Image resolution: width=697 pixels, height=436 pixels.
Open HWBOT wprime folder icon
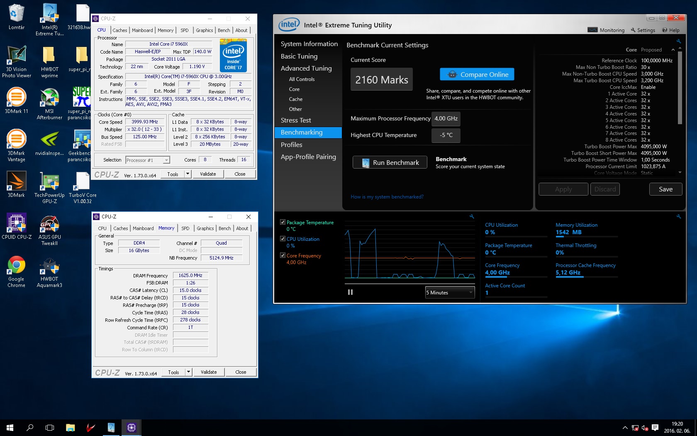tap(49, 61)
